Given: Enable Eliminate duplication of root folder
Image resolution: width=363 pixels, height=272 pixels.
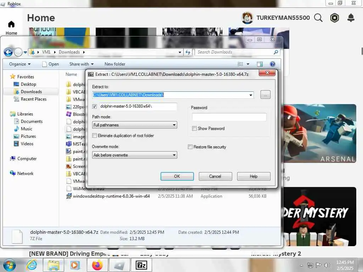Looking at the screenshot, I should pos(94,136).
